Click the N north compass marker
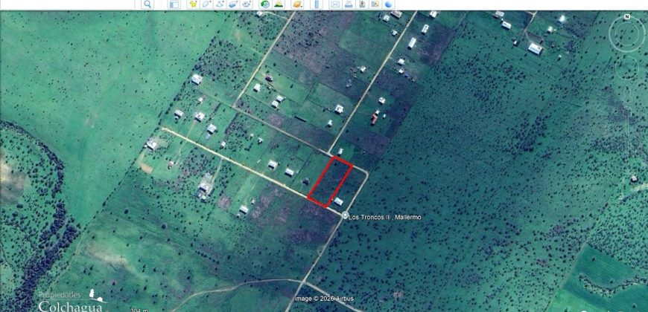 (x=627, y=17)
